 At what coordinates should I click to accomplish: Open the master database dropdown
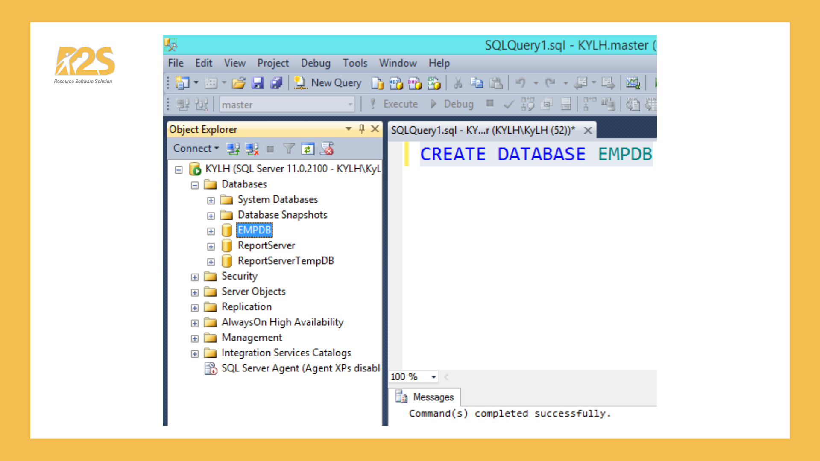[x=350, y=104]
